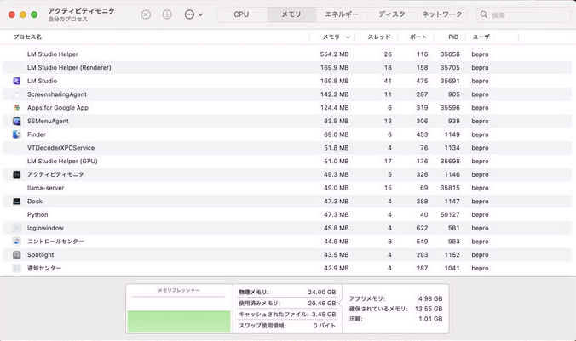Screen dimensions: 576x341
Task: Click the process info toolbar icon
Action: tap(167, 14)
